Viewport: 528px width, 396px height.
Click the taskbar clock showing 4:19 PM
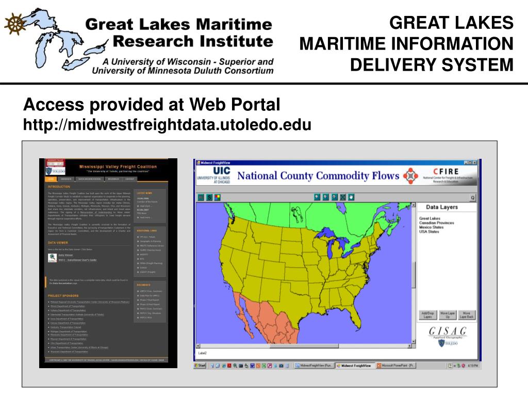tap(473, 366)
